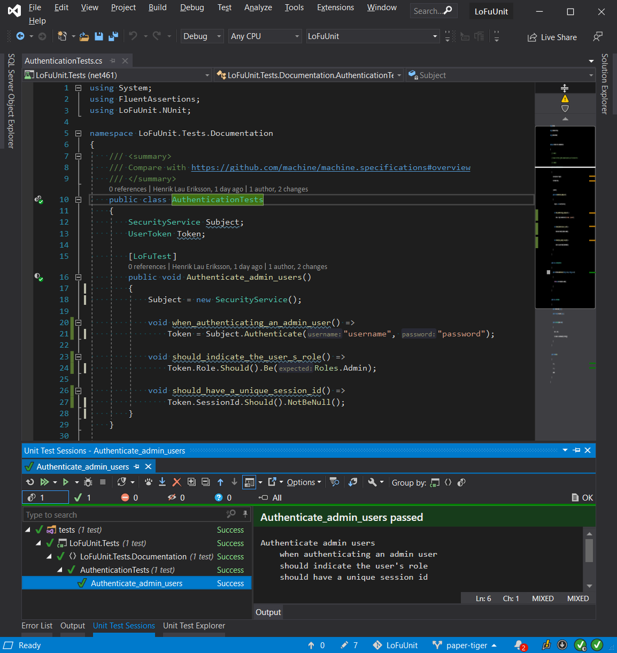Click the Remove selected tests red X
Screen dimensions: 617x653
coord(177,482)
